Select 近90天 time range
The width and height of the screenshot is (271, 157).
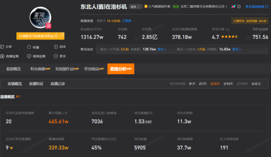(228, 84)
